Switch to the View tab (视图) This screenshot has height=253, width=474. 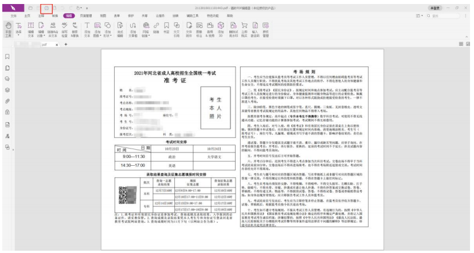[103, 15]
